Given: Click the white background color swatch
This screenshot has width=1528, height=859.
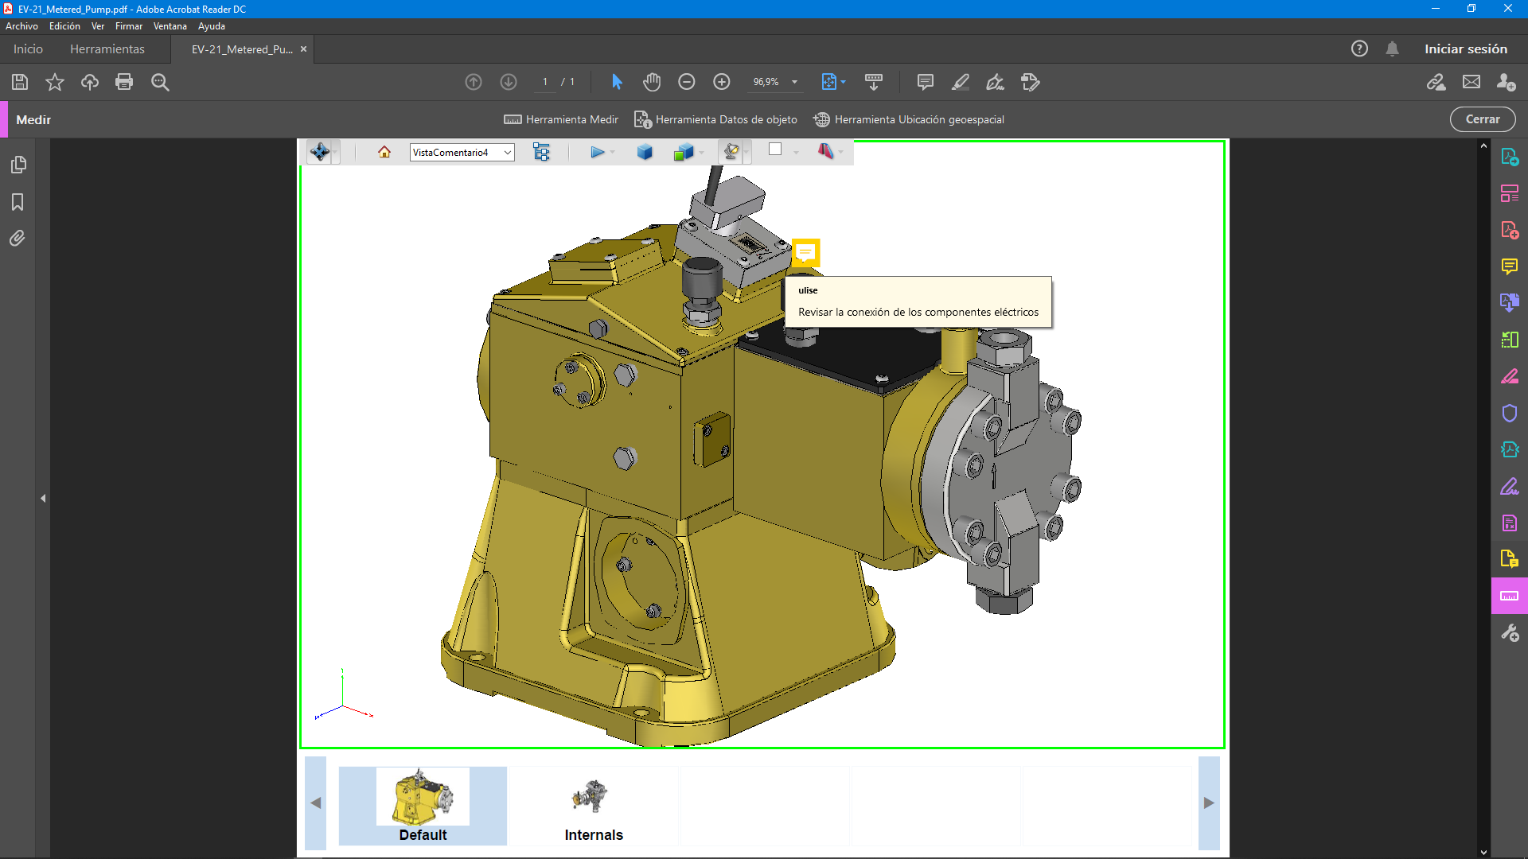Looking at the screenshot, I should point(775,150).
